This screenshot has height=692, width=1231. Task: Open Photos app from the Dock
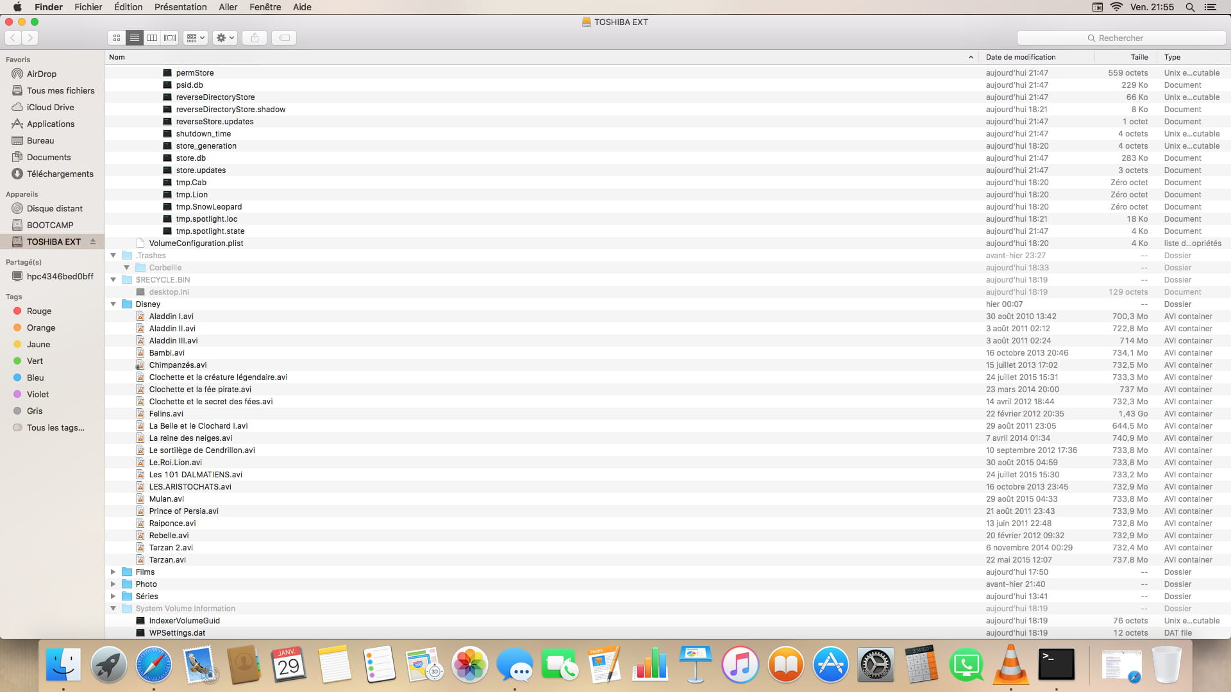470,664
